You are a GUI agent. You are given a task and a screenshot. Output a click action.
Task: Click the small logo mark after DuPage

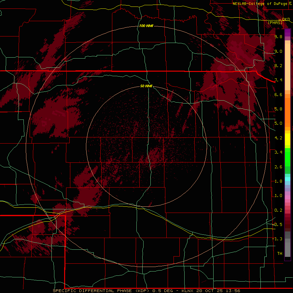pyautogui.click(x=290, y=3)
